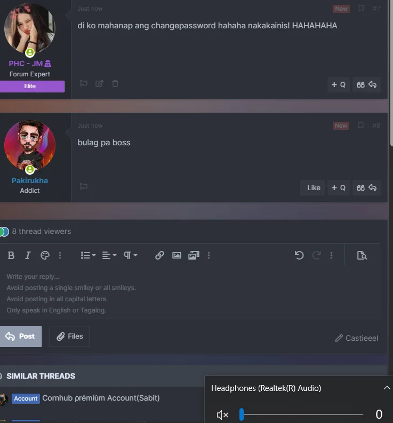
Task: Open Pakirukha's profile via username
Action: [x=30, y=181]
